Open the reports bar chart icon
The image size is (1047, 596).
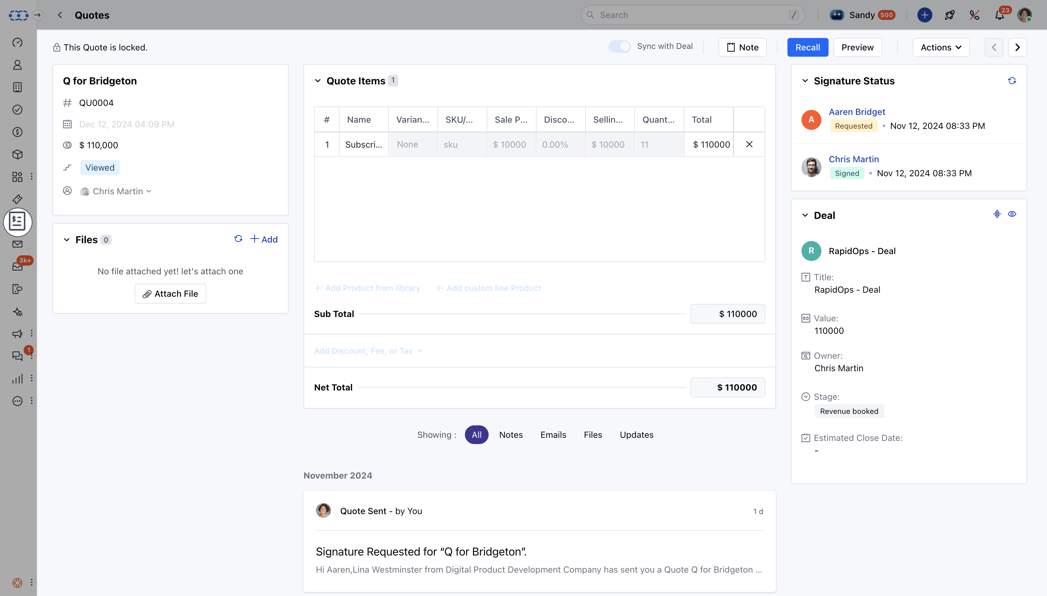(17, 379)
